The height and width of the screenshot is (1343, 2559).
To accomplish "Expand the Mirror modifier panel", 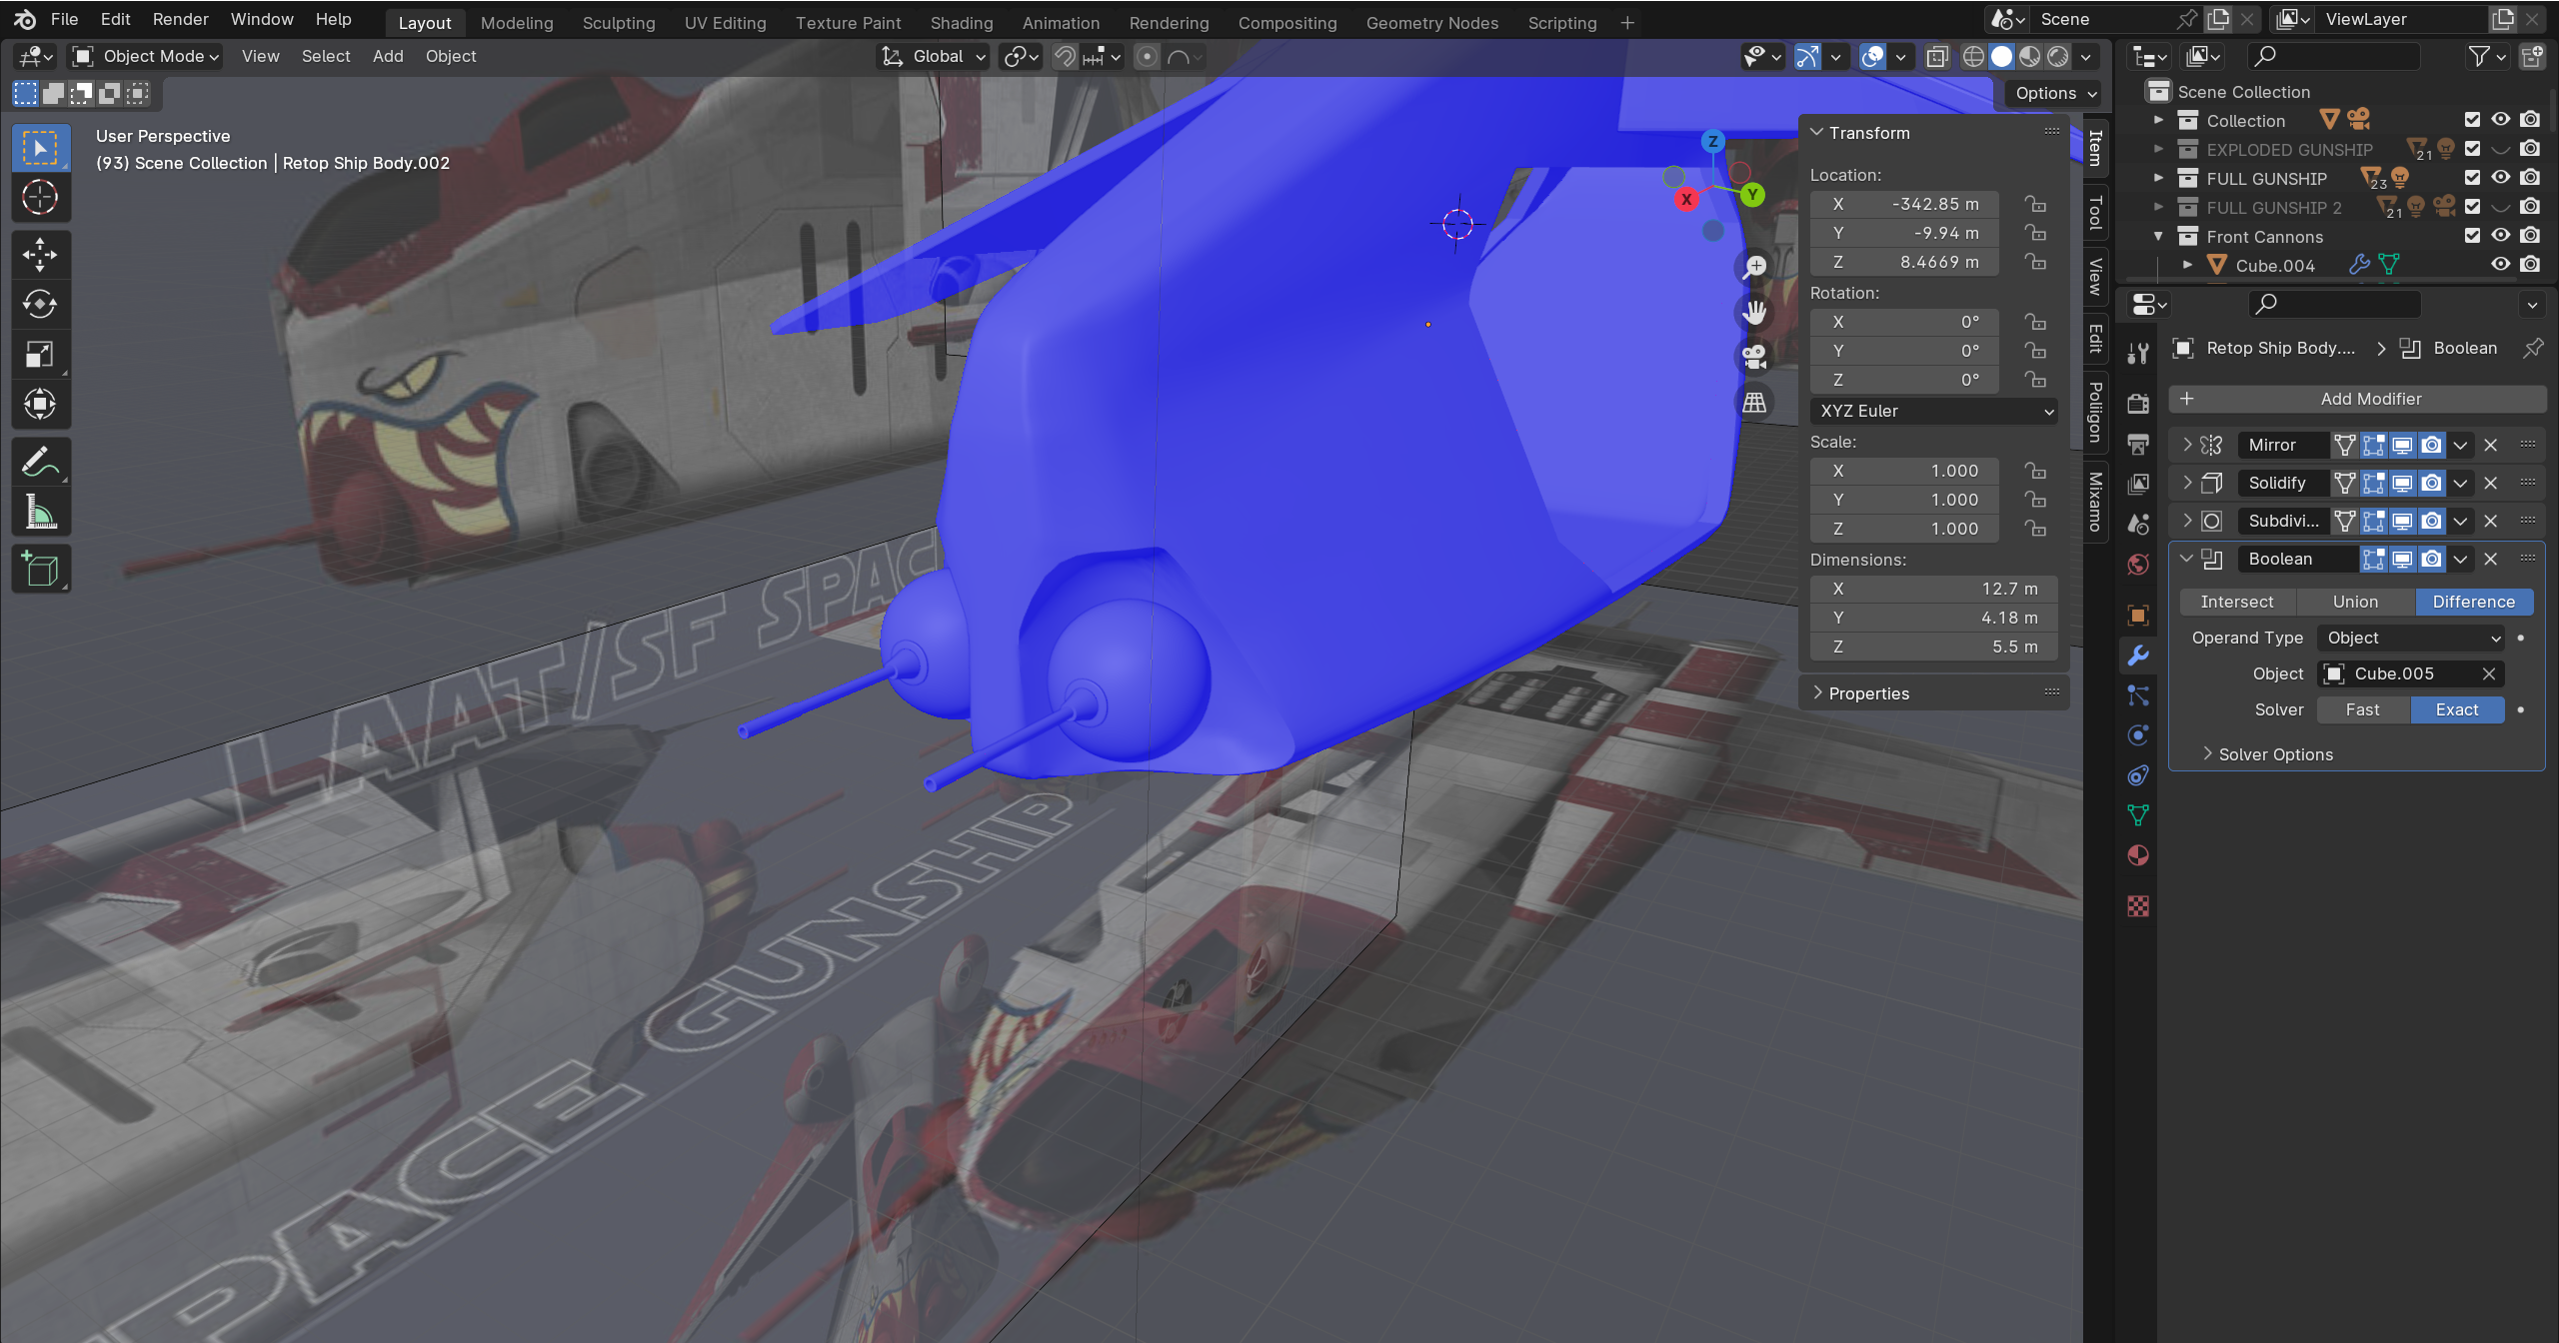I will click(2187, 445).
